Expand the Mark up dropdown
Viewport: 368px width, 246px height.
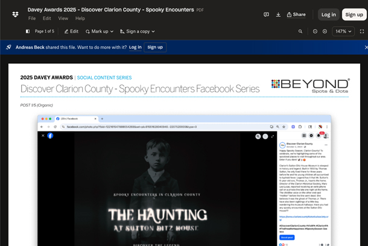pos(100,31)
